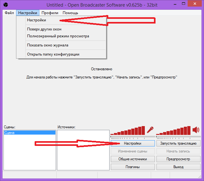
Task: Click the Выход button
Action: coord(178,167)
